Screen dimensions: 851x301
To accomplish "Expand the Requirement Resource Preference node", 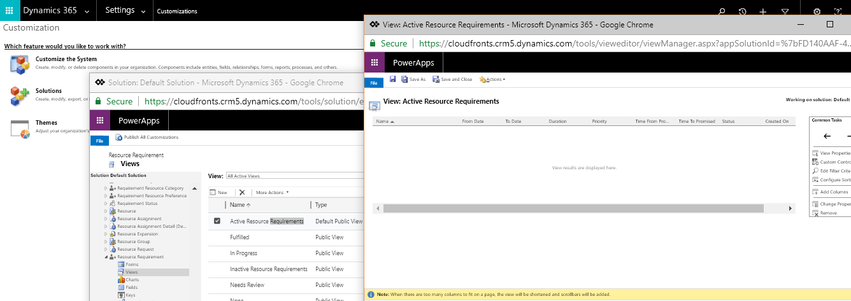I will (x=106, y=196).
